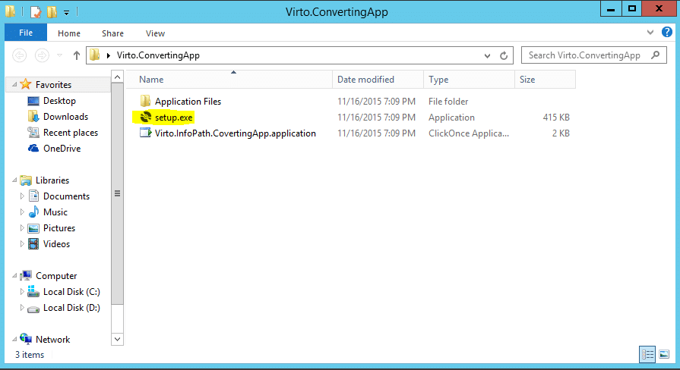Viewport: 680px width, 370px height.
Task: Collapse the Computer group
Action: [x=14, y=276]
